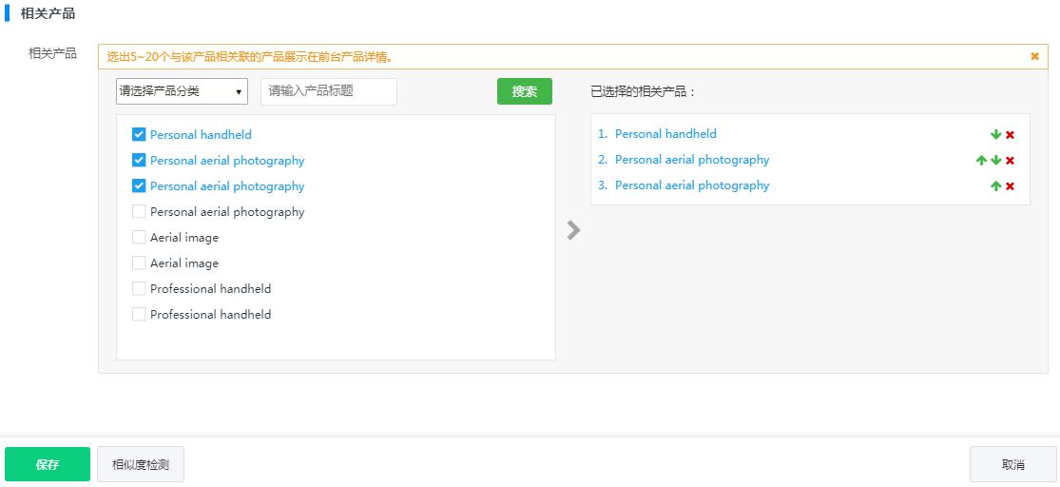Run the 相似度检测 similarity check
Screen dimensions: 1060x487
click(x=141, y=465)
